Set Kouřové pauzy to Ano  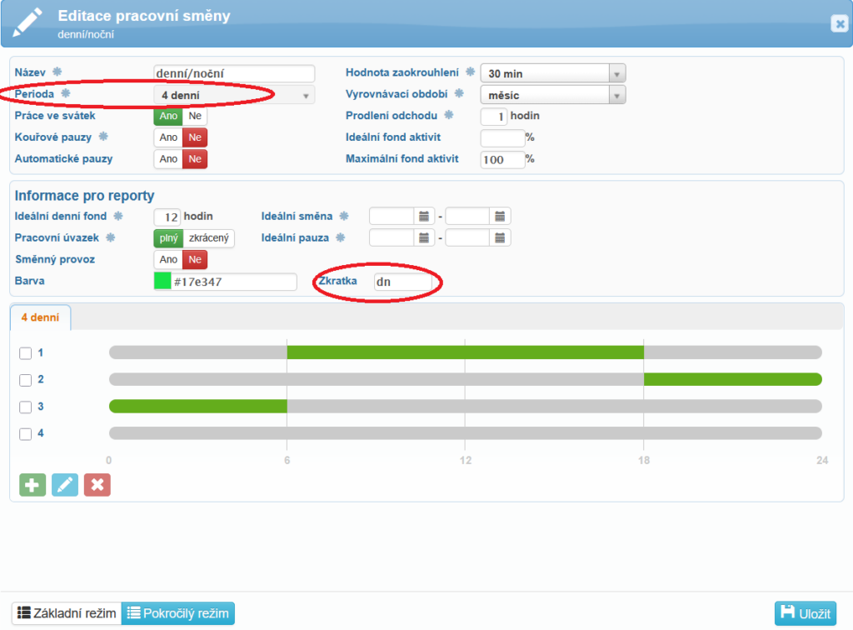[168, 137]
